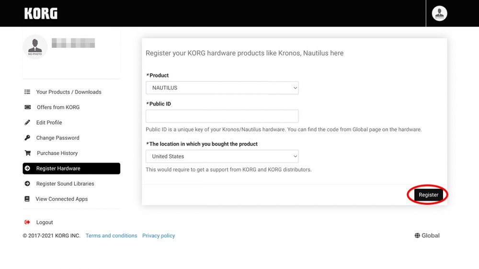Click the globe icon beside Global
Image resolution: width=479 pixels, height=269 pixels.
coord(417,235)
